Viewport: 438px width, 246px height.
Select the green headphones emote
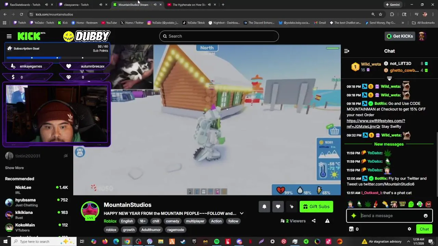click(420, 204)
